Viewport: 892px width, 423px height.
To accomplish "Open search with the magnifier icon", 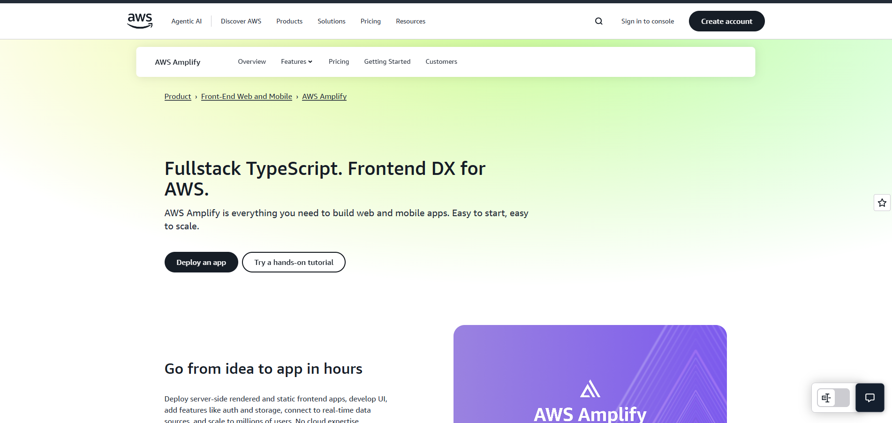I will pos(598,21).
